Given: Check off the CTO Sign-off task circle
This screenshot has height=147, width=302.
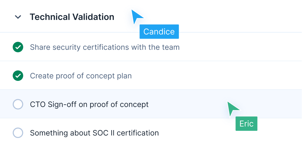Looking at the screenshot, I should [x=18, y=104].
